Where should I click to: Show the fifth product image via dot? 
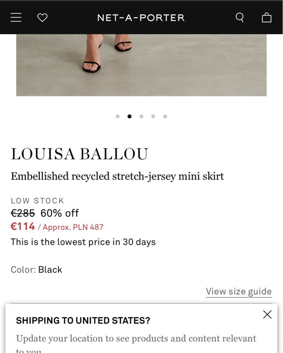pyautogui.click(x=165, y=116)
